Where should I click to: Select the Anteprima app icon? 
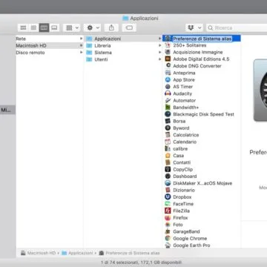pos(168,73)
